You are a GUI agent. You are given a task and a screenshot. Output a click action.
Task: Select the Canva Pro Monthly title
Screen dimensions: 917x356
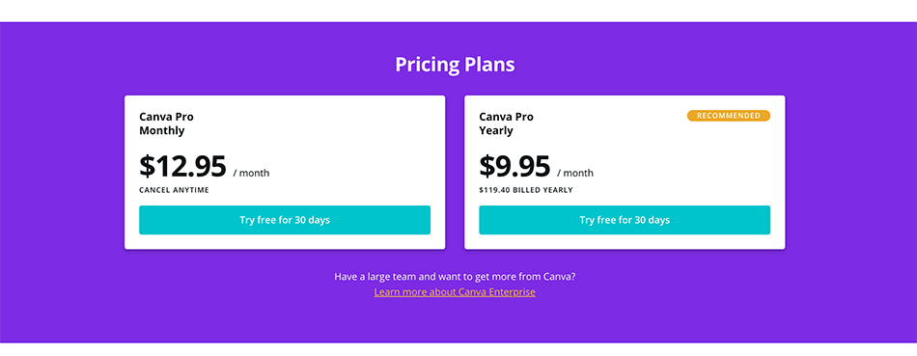click(x=166, y=123)
